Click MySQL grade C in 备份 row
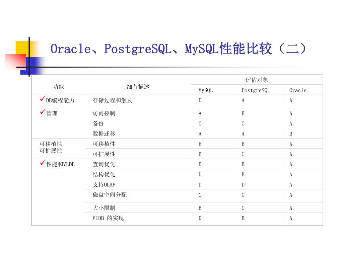 (200, 124)
